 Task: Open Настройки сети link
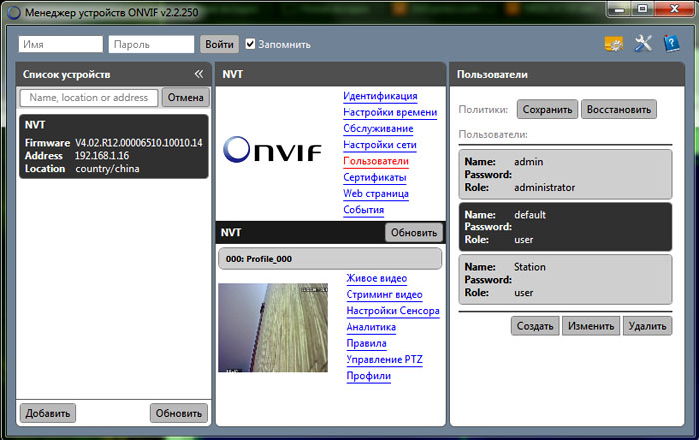pyautogui.click(x=379, y=145)
